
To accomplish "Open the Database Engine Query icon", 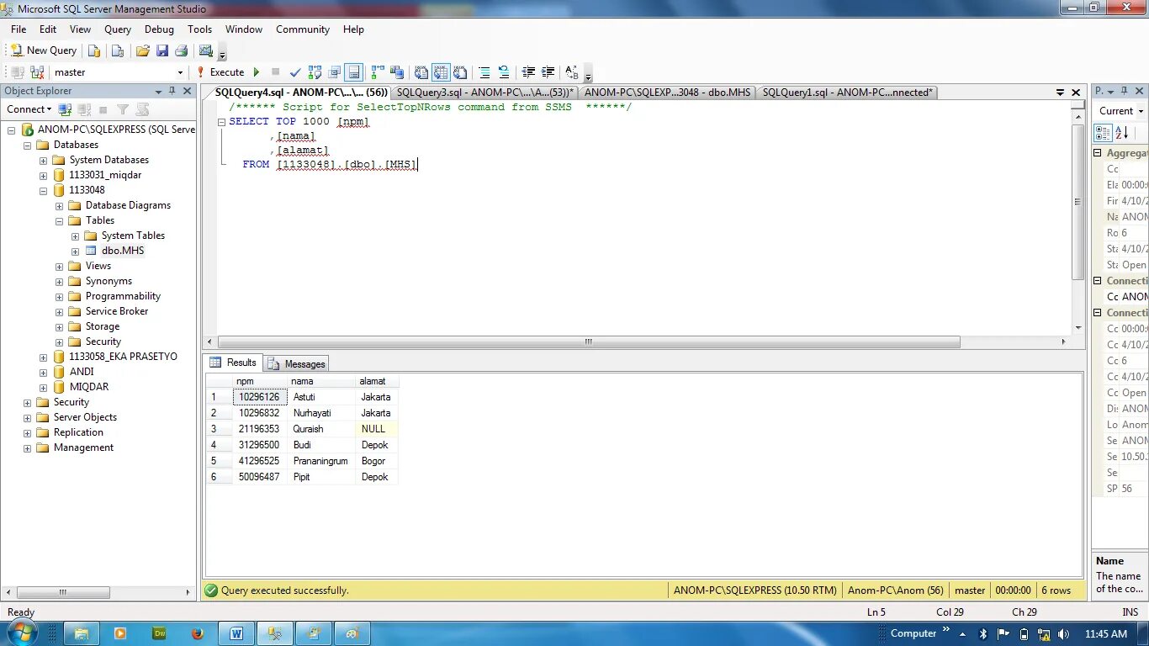I will click(x=94, y=50).
